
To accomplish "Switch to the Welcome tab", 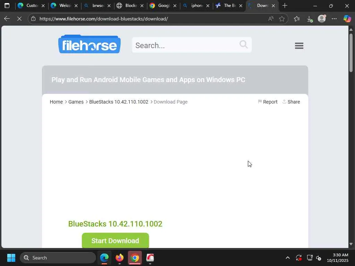I will (61, 6).
